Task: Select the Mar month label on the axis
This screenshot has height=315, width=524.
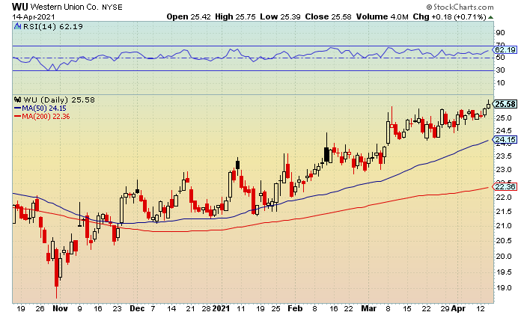Action: click(368, 308)
